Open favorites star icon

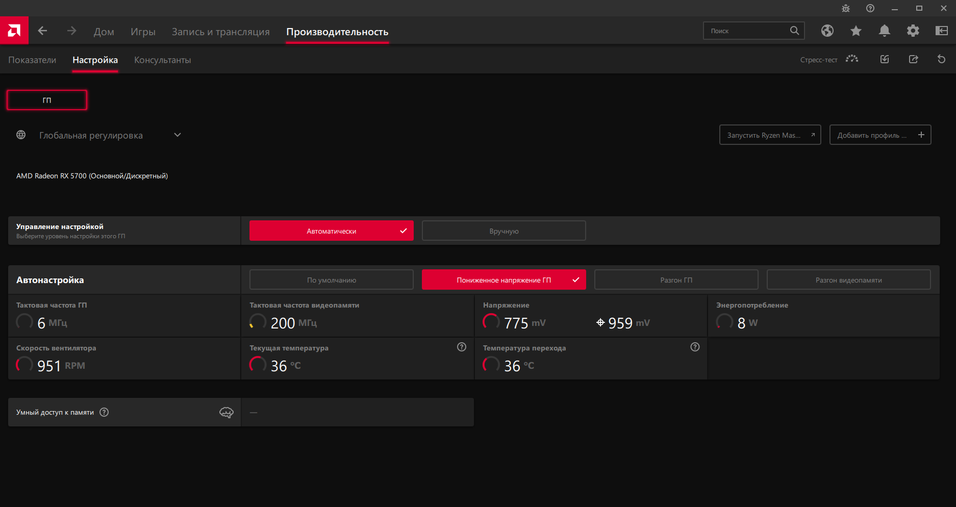coord(856,31)
